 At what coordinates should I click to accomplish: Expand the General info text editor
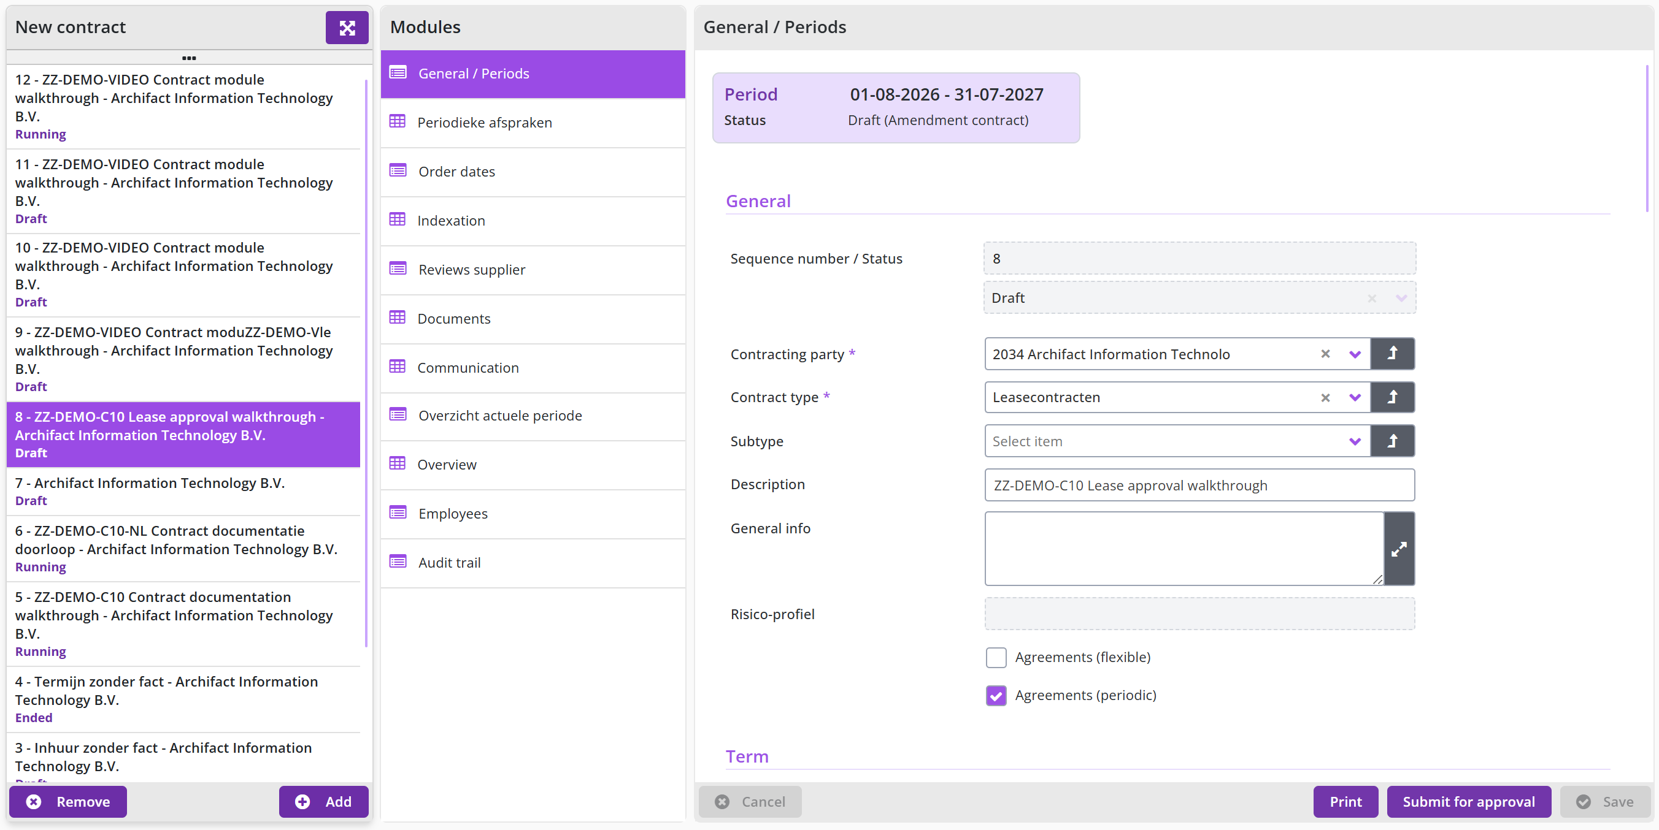coord(1399,549)
